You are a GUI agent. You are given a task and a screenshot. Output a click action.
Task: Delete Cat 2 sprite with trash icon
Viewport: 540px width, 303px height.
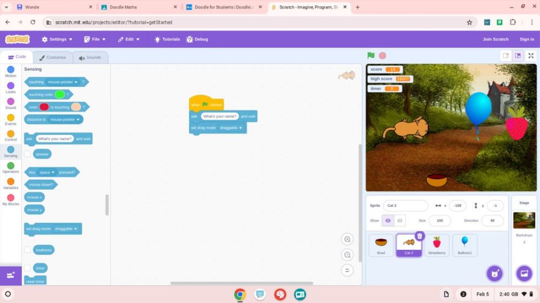point(419,236)
